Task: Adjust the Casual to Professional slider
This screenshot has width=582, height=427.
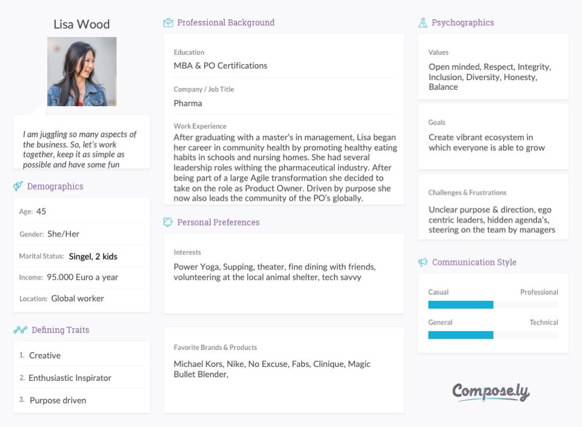Action: 493,305
